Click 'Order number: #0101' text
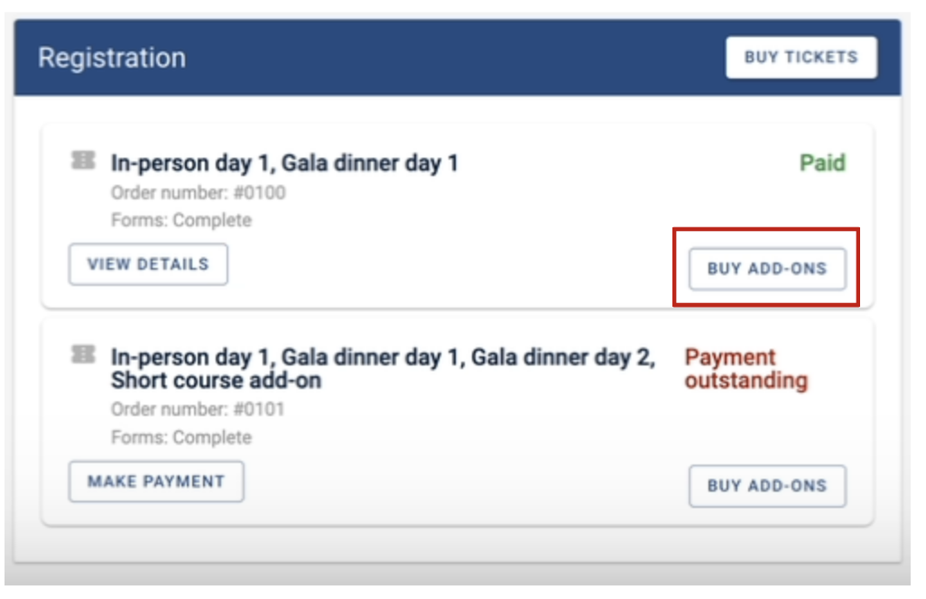Viewport: 926px width, 599px height. pyautogui.click(x=198, y=409)
